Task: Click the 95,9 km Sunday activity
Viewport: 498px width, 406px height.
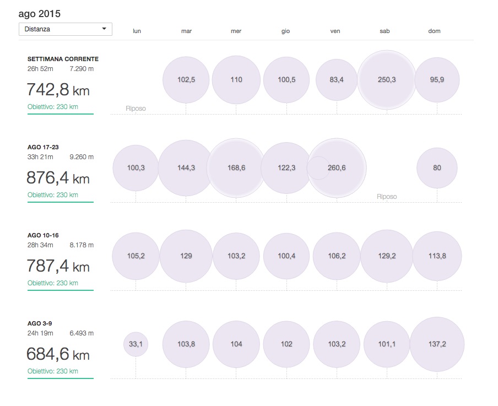Action: pos(437,79)
